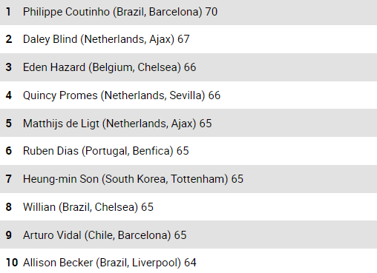Select the Daley Blind row
Image resolution: width=377 pixels, height=273 pixels.
tap(188, 39)
